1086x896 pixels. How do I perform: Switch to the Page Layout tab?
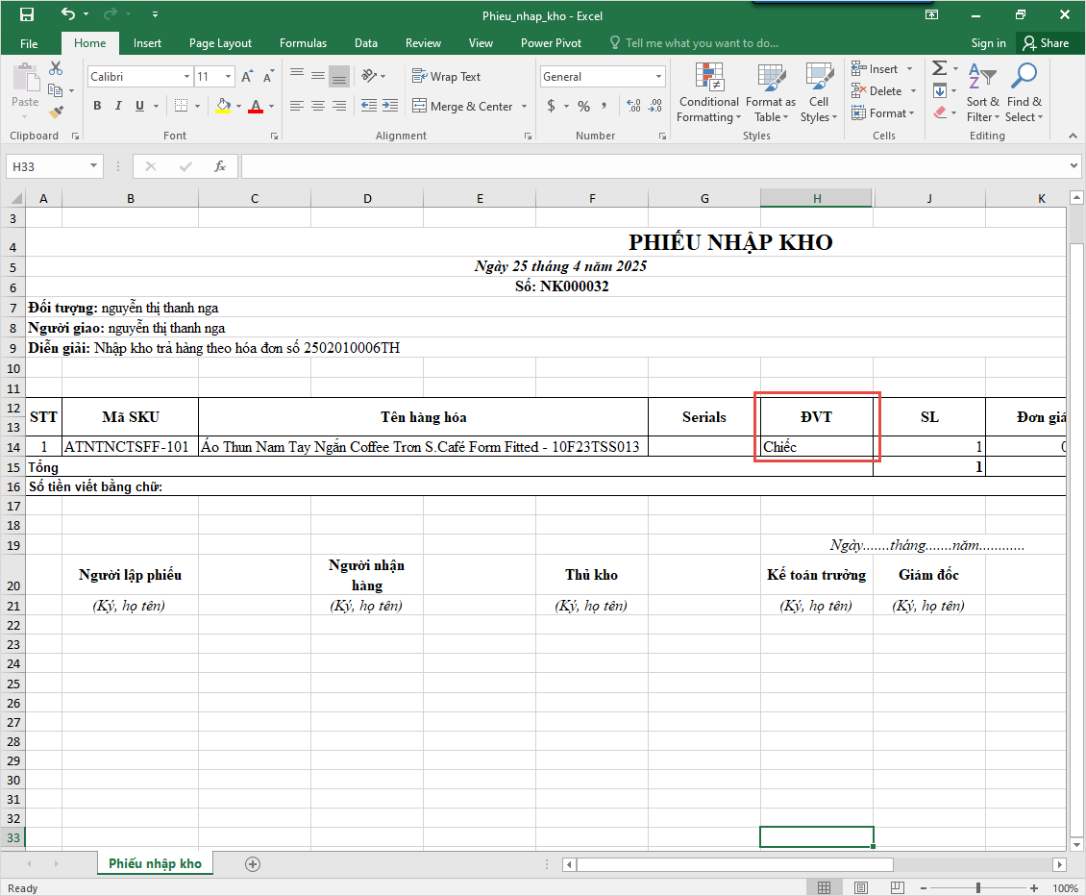(220, 43)
